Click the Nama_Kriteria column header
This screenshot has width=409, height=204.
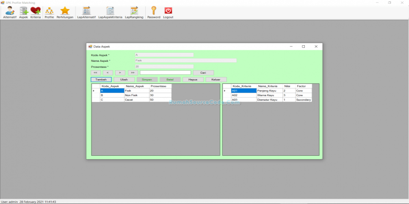click(270, 86)
